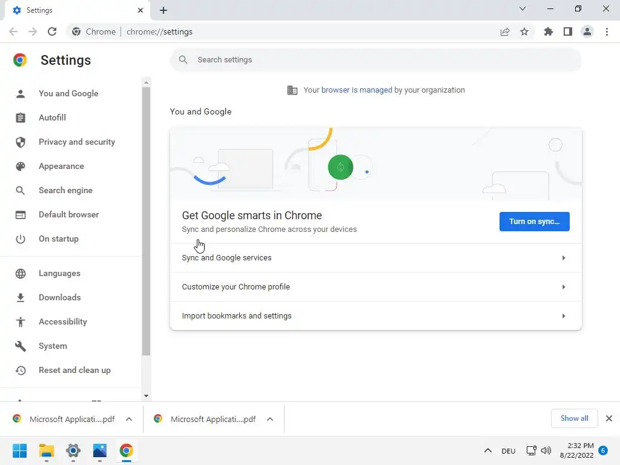Open Chrome's three-dot menu
The image size is (620, 465).
point(607,31)
